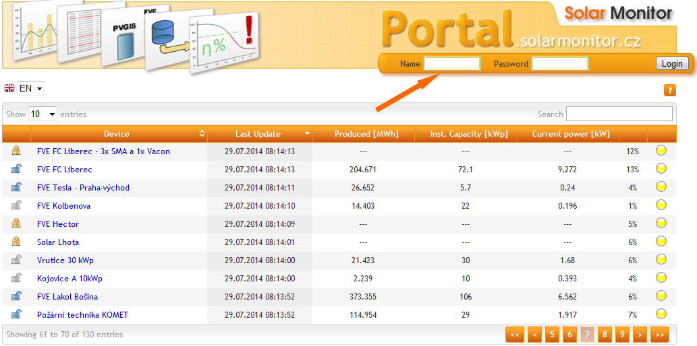Sort table by Last Update column
This screenshot has width=697, height=346.
[x=260, y=134]
